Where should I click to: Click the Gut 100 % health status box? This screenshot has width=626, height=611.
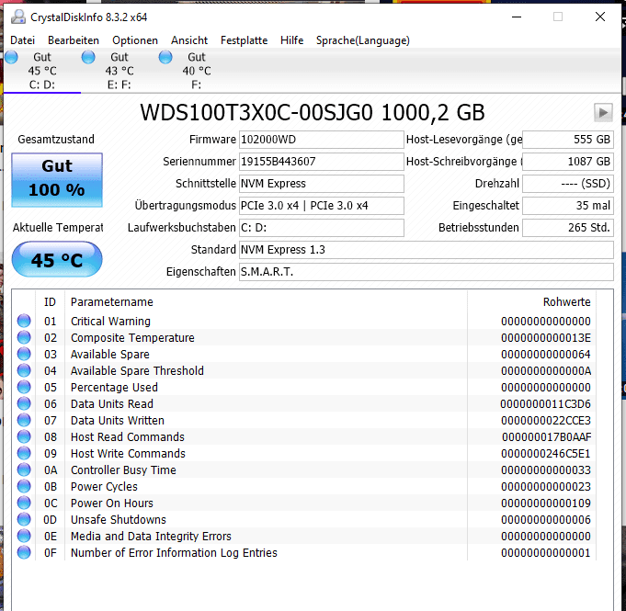(x=57, y=180)
